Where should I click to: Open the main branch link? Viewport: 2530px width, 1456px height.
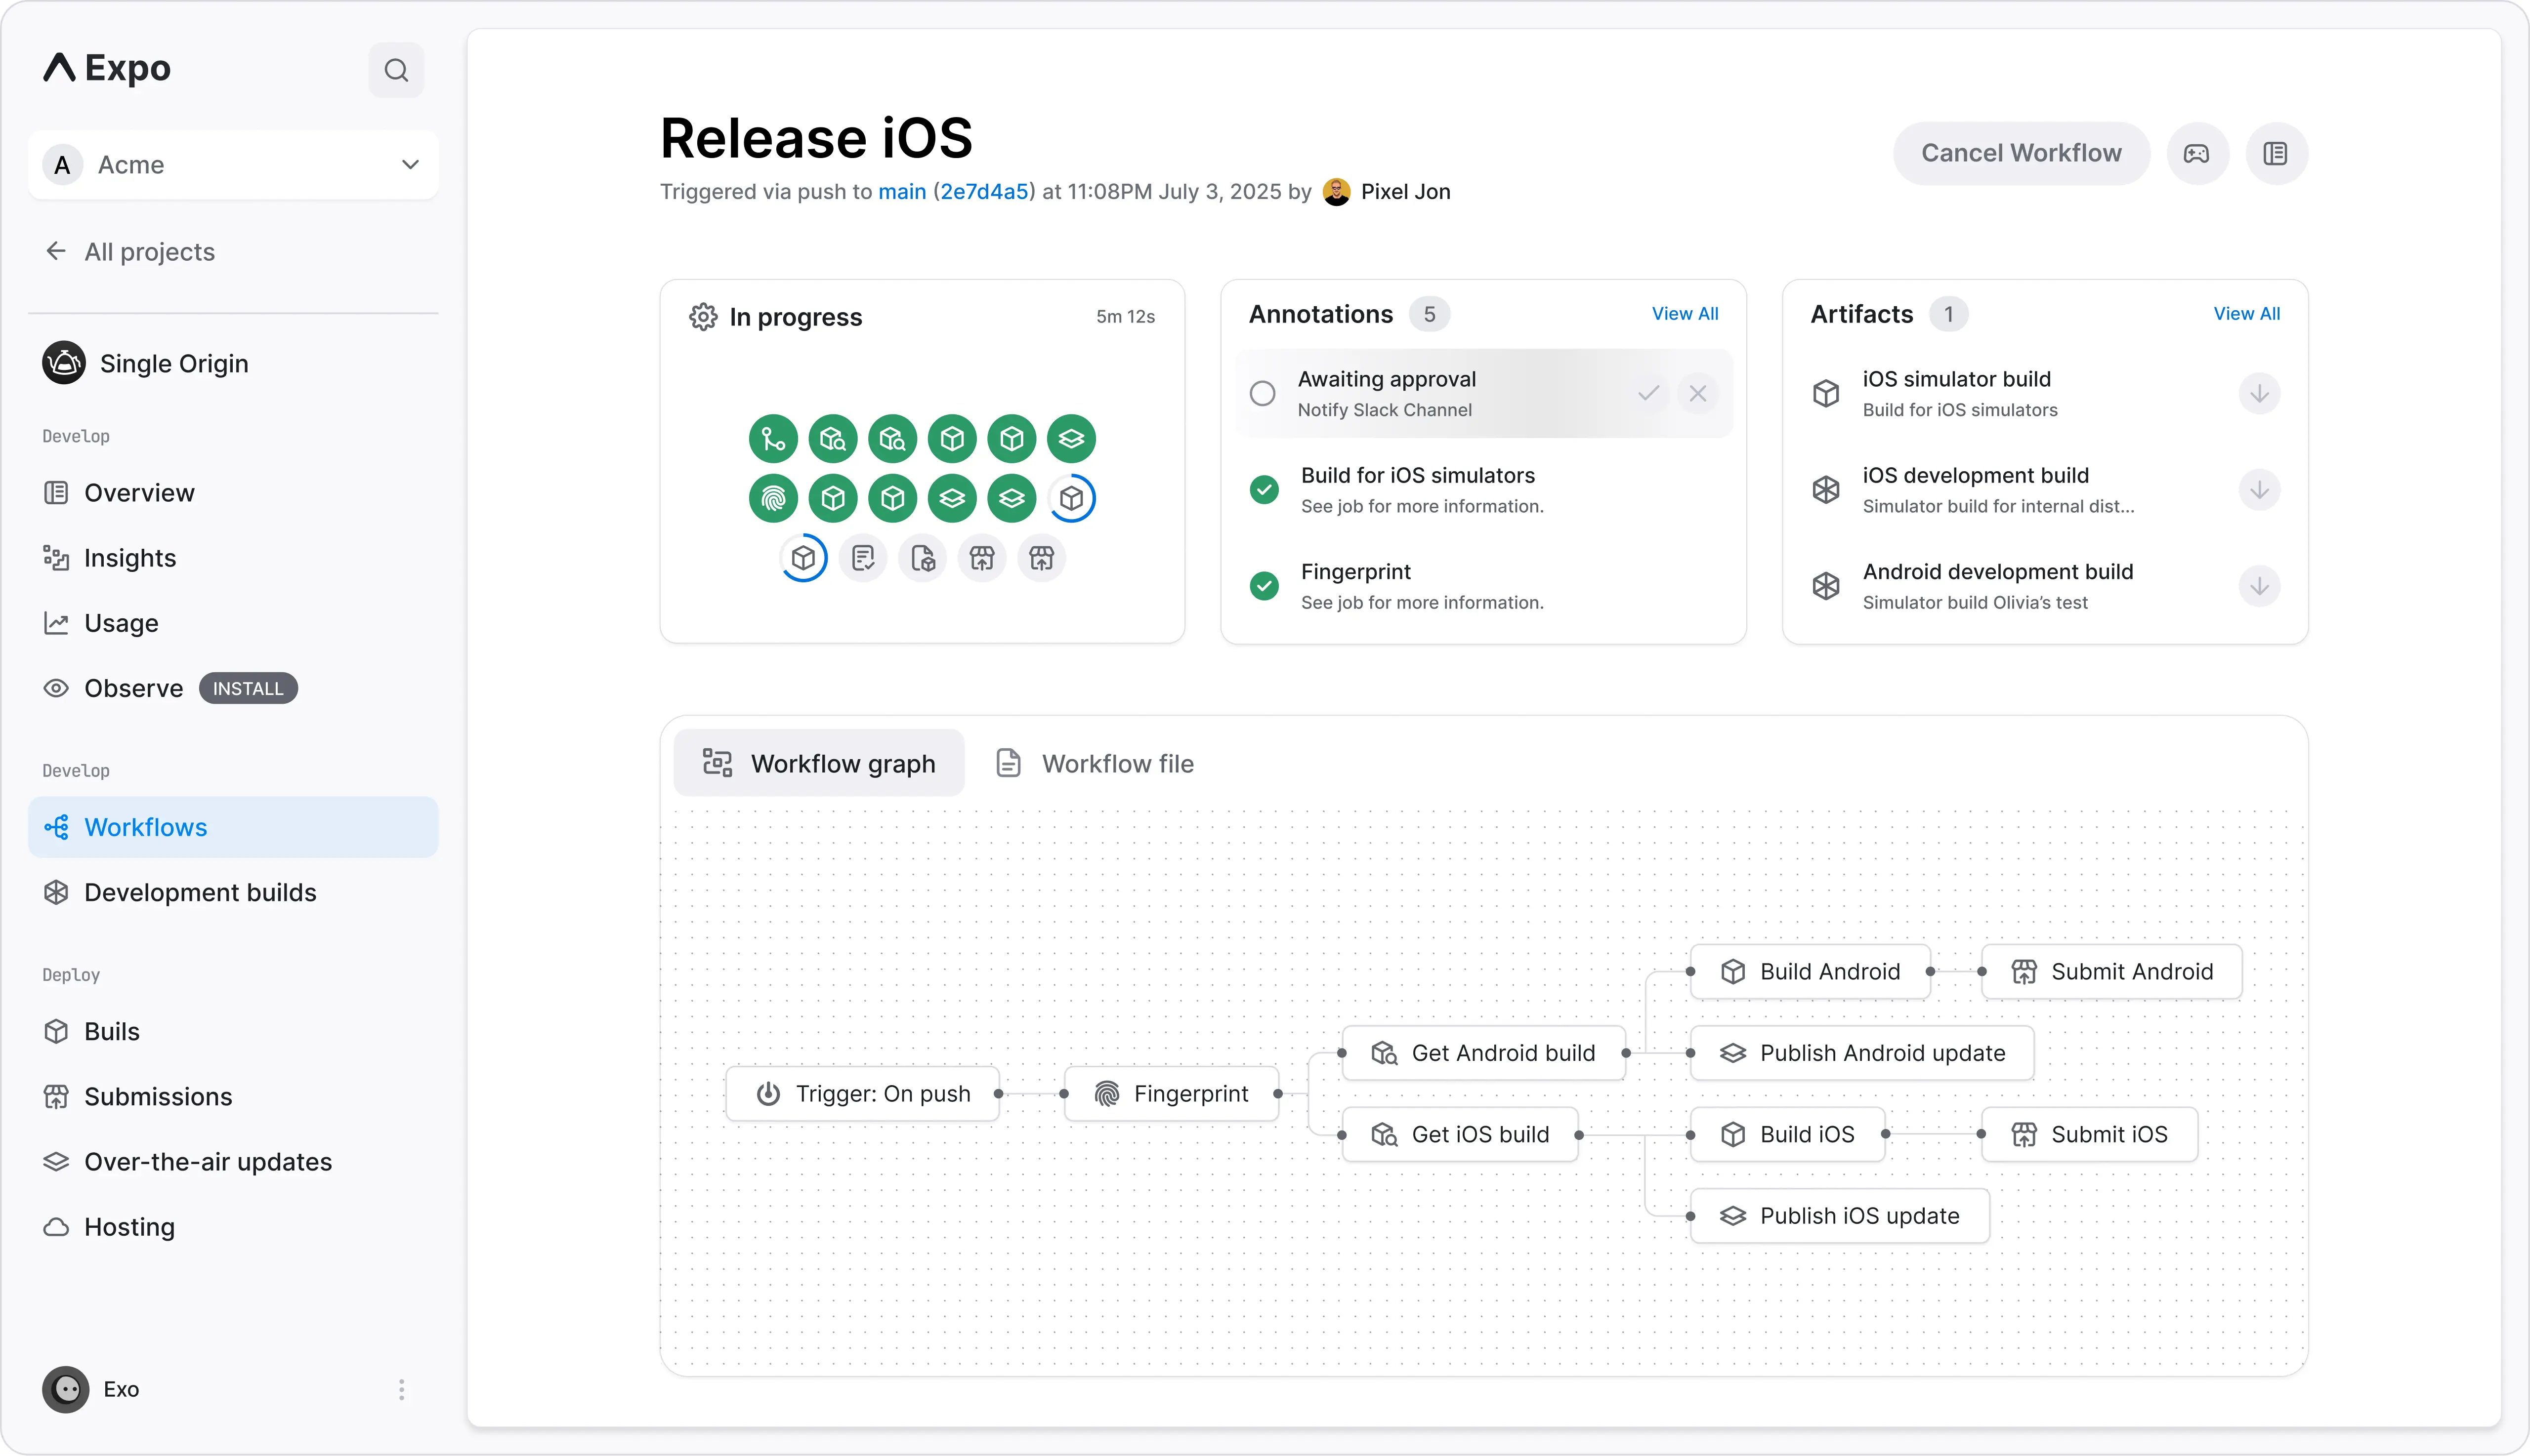(x=901, y=192)
